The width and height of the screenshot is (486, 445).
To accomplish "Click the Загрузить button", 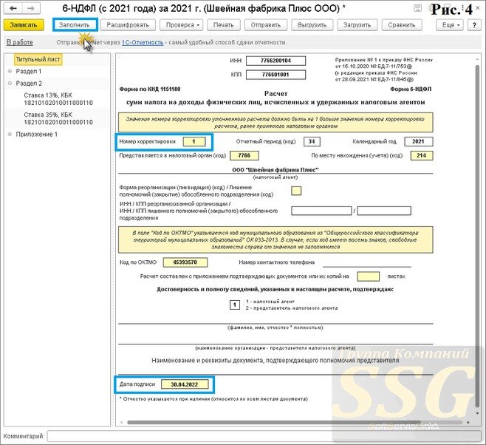I will point(357,25).
